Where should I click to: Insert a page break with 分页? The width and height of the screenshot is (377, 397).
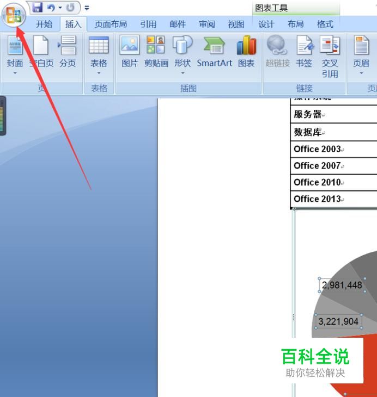[68, 51]
